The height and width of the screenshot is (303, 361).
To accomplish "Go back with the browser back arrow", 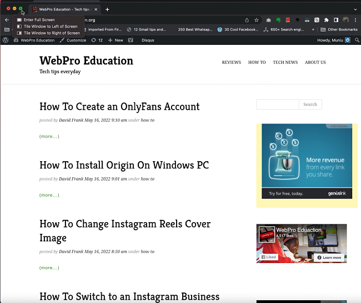I will click(x=7, y=20).
